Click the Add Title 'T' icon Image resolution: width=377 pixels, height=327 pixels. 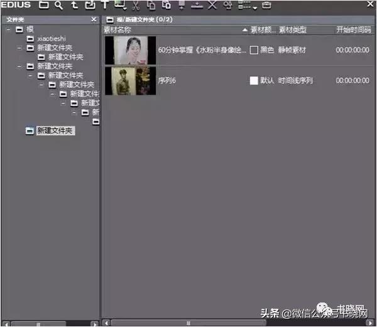(104, 6)
